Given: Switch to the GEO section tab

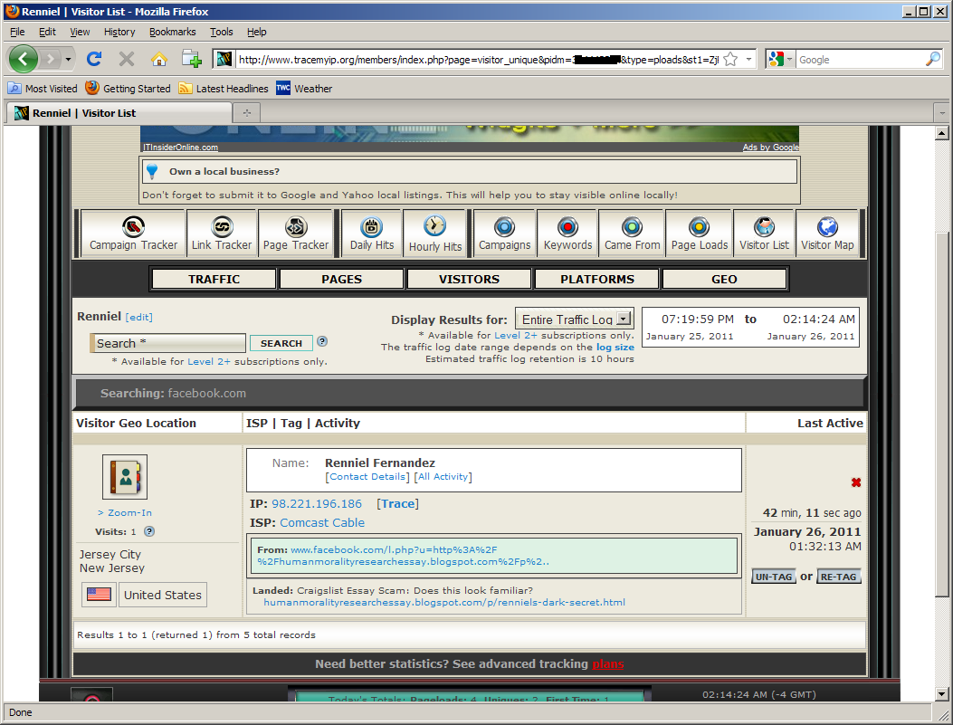Looking at the screenshot, I should click(x=724, y=279).
